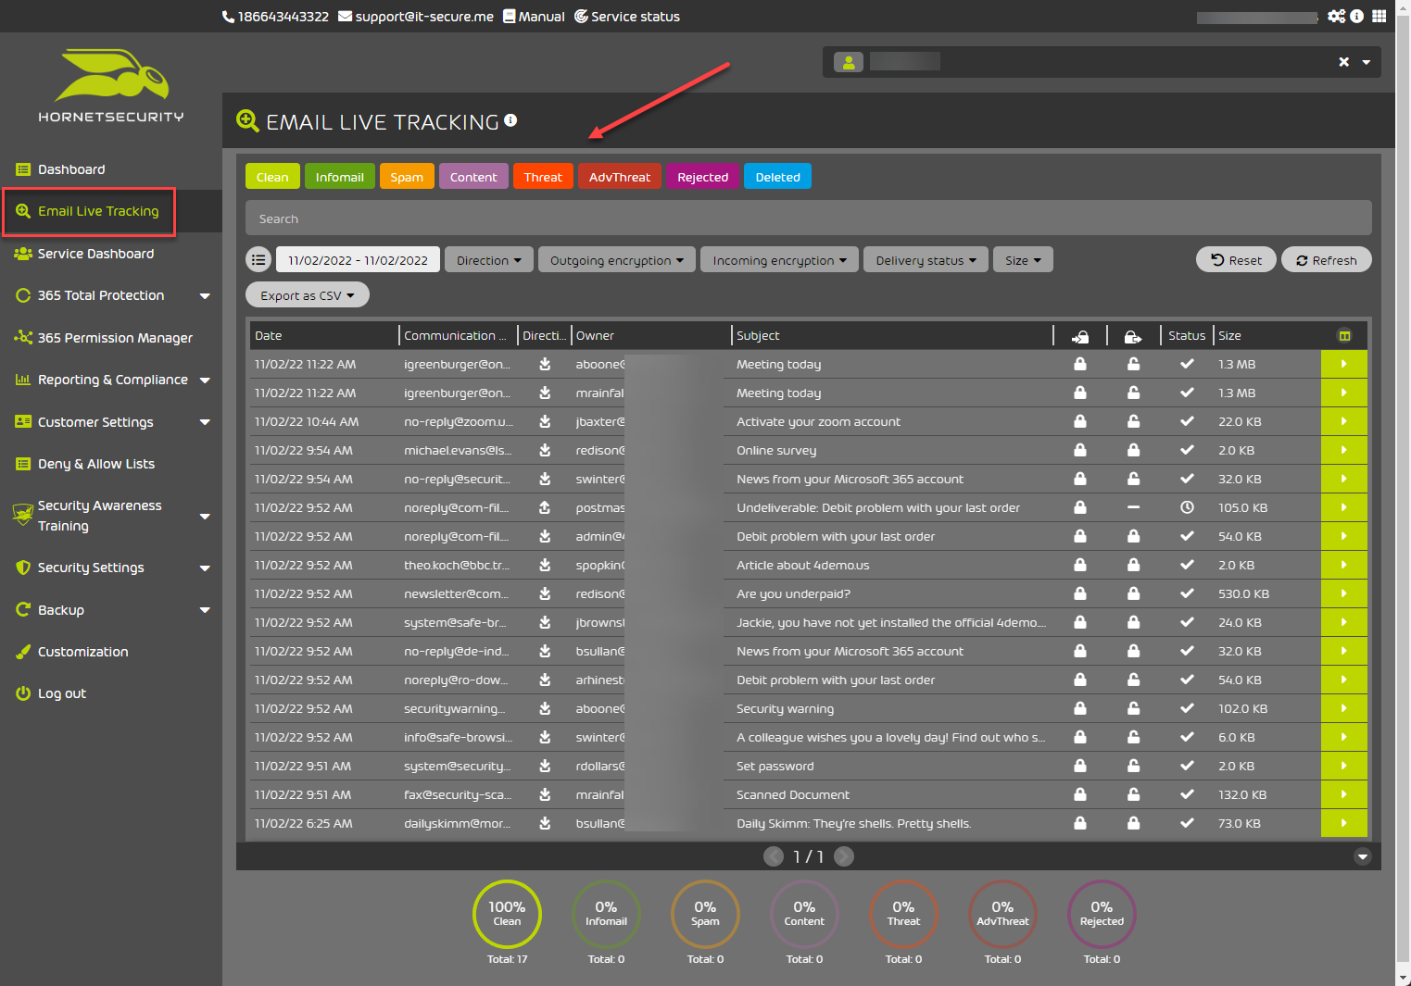
Task: Click the direction icon on Activate your zoom account row
Action: coord(545,421)
